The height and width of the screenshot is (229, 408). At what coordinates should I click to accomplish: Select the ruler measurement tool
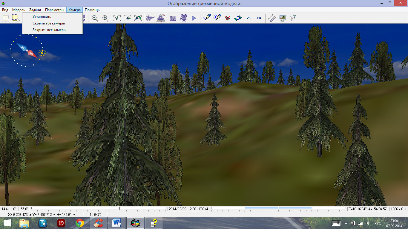[x=272, y=18]
